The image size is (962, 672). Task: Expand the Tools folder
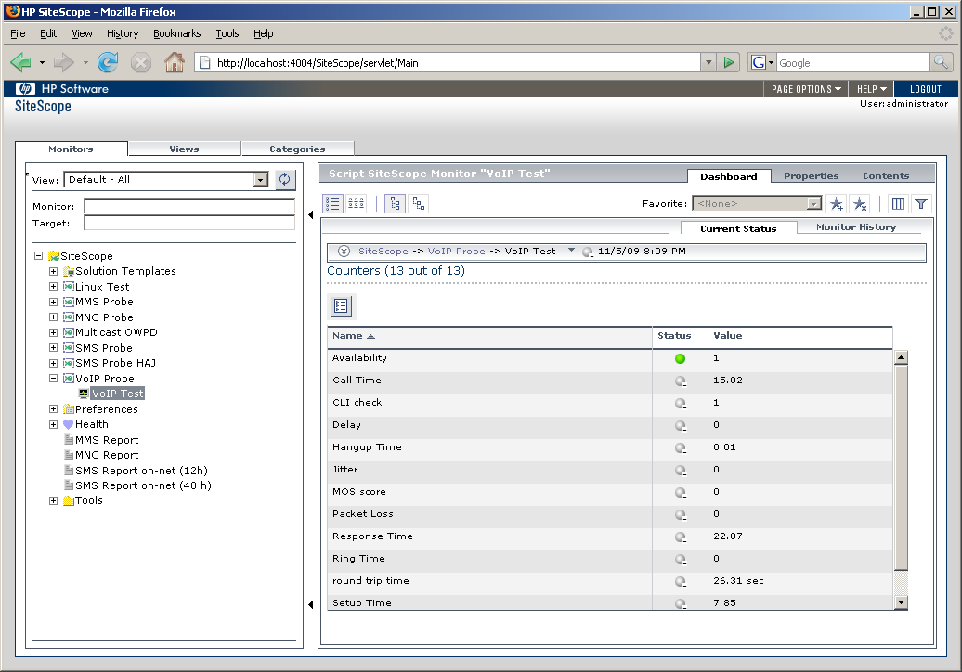point(53,500)
